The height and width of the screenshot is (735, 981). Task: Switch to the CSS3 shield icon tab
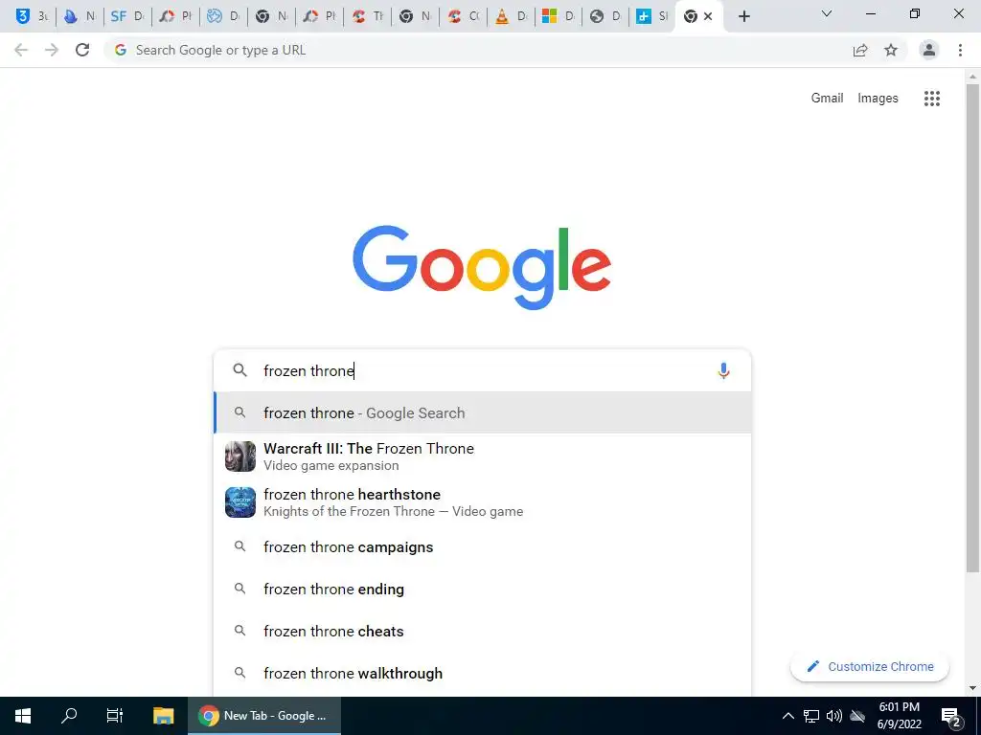pos(32,16)
